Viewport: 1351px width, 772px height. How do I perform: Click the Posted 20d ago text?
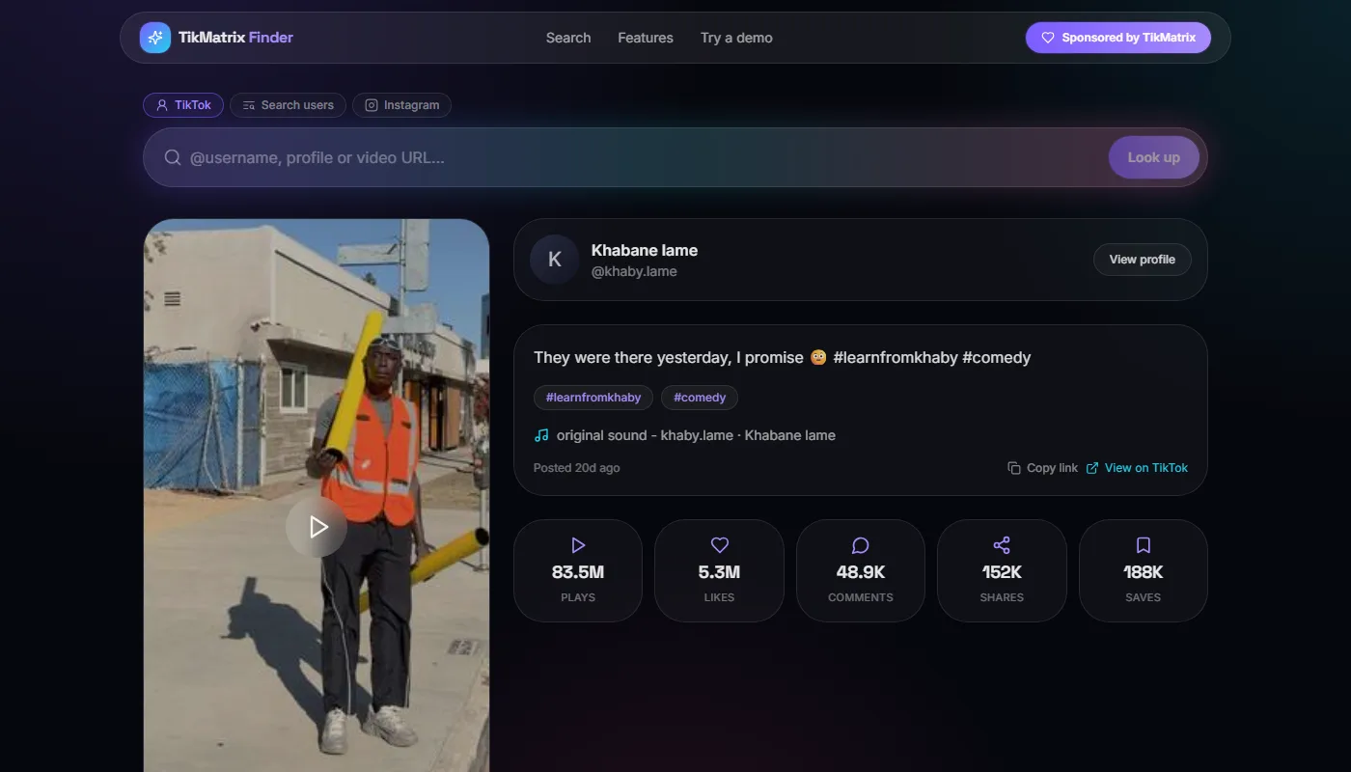(577, 468)
